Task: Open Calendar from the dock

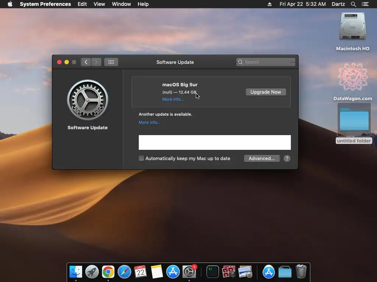Action: point(140,272)
